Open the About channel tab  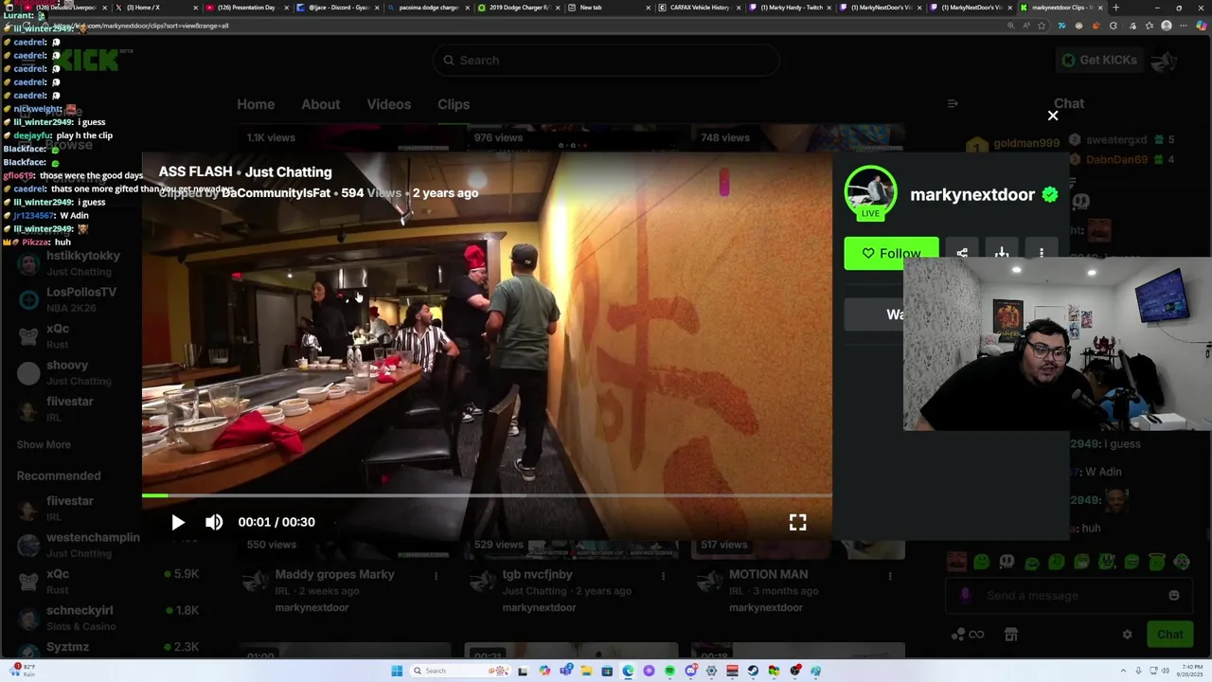click(320, 104)
